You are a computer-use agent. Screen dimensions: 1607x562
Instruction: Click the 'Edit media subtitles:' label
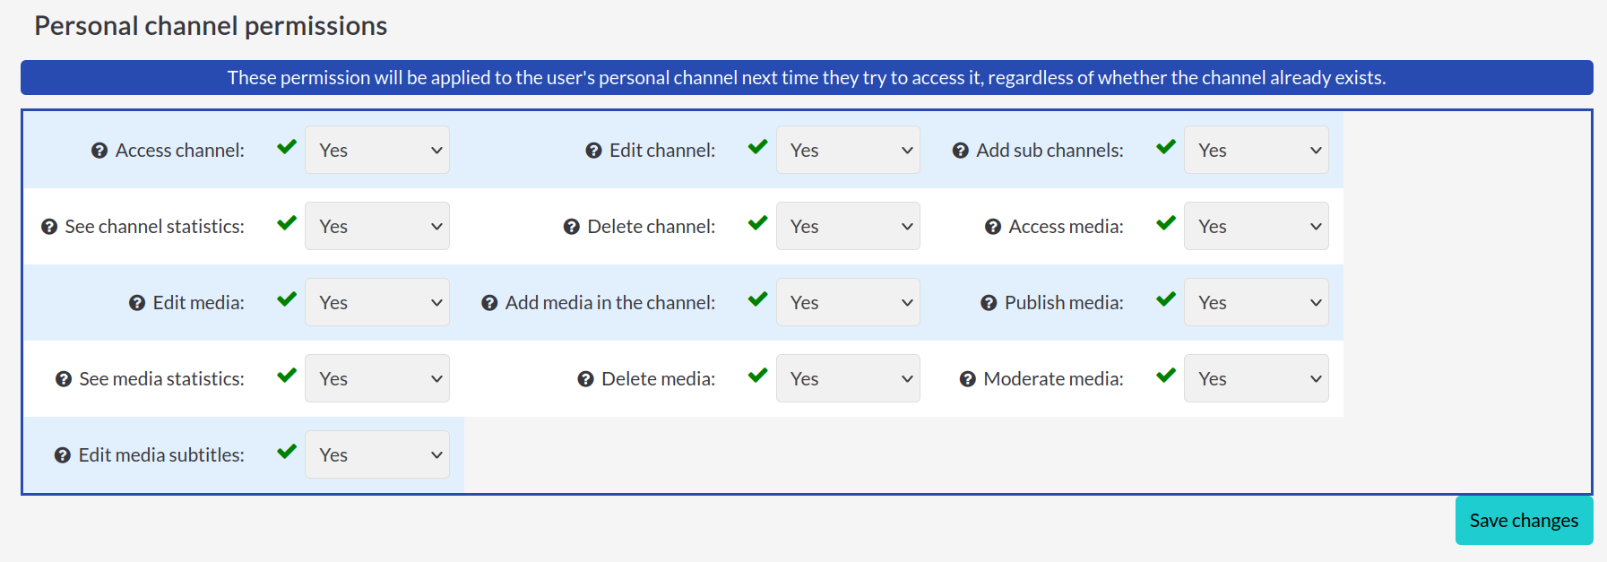tap(161, 455)
